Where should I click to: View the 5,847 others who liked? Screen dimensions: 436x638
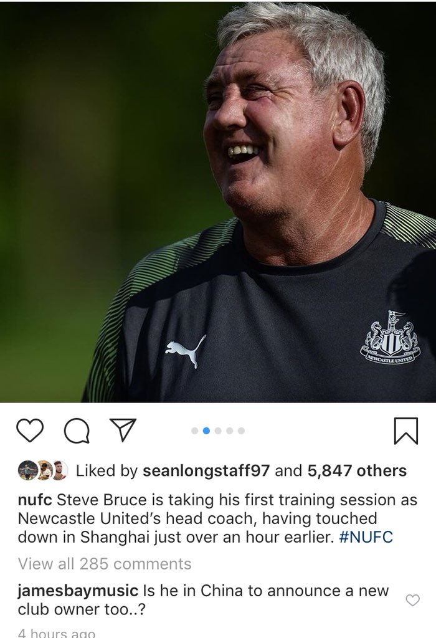[x=357, y=471]
